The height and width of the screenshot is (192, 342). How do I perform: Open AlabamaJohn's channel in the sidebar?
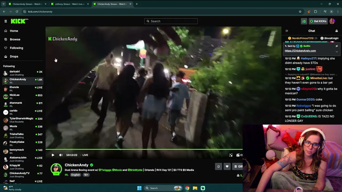tap(23, 159)
